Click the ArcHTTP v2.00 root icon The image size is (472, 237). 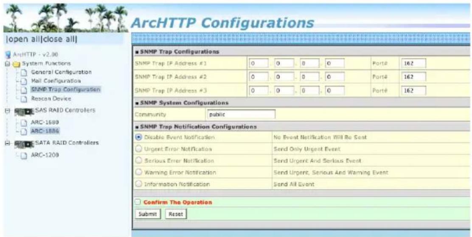click(x=8, y=55)
